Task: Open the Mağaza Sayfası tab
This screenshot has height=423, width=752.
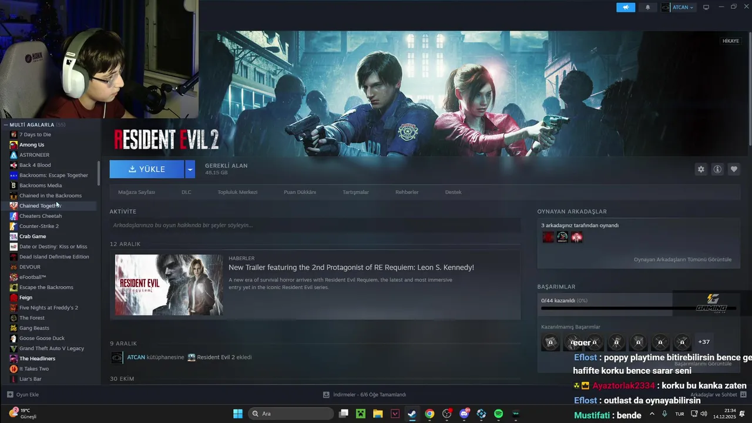Action: click(136, 192)
